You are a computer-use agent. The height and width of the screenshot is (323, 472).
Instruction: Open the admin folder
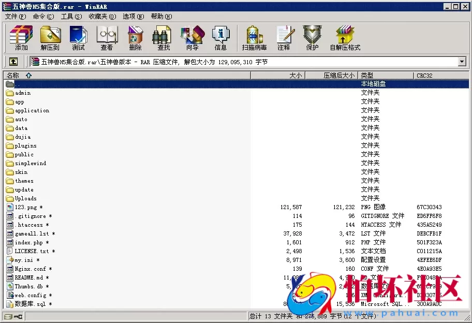(x=21, y=93)
